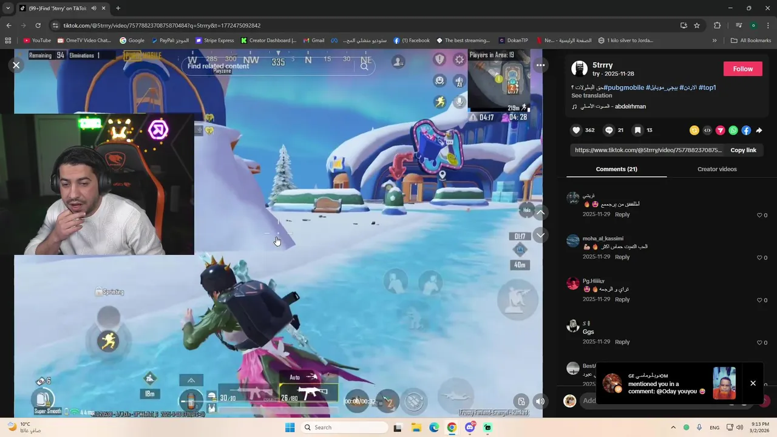Viewport: 777px width, 437px height.
Task: Like the Ggs comment
Action: (759, 342)
